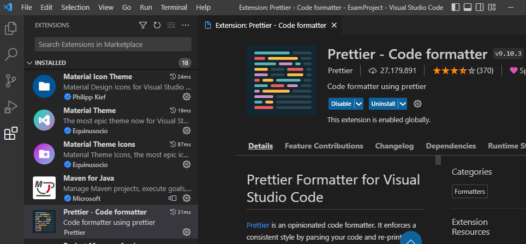526x244 pixels.
Task: Click the v9.10.3 version badge
Action: click(508, 53)
